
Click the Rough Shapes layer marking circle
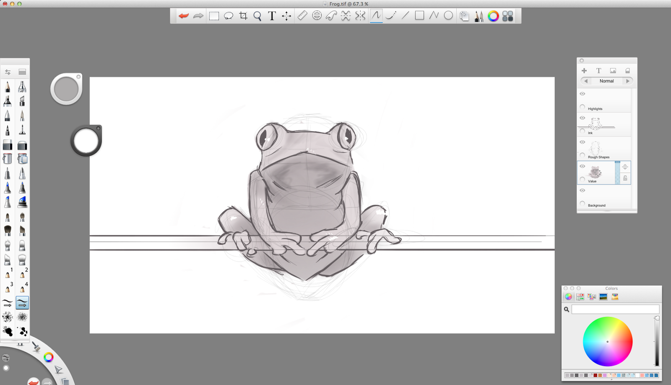point(583,155)
